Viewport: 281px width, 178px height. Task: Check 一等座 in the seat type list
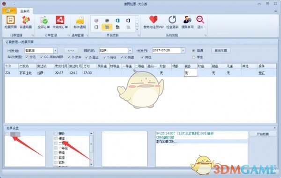point(56,148)
